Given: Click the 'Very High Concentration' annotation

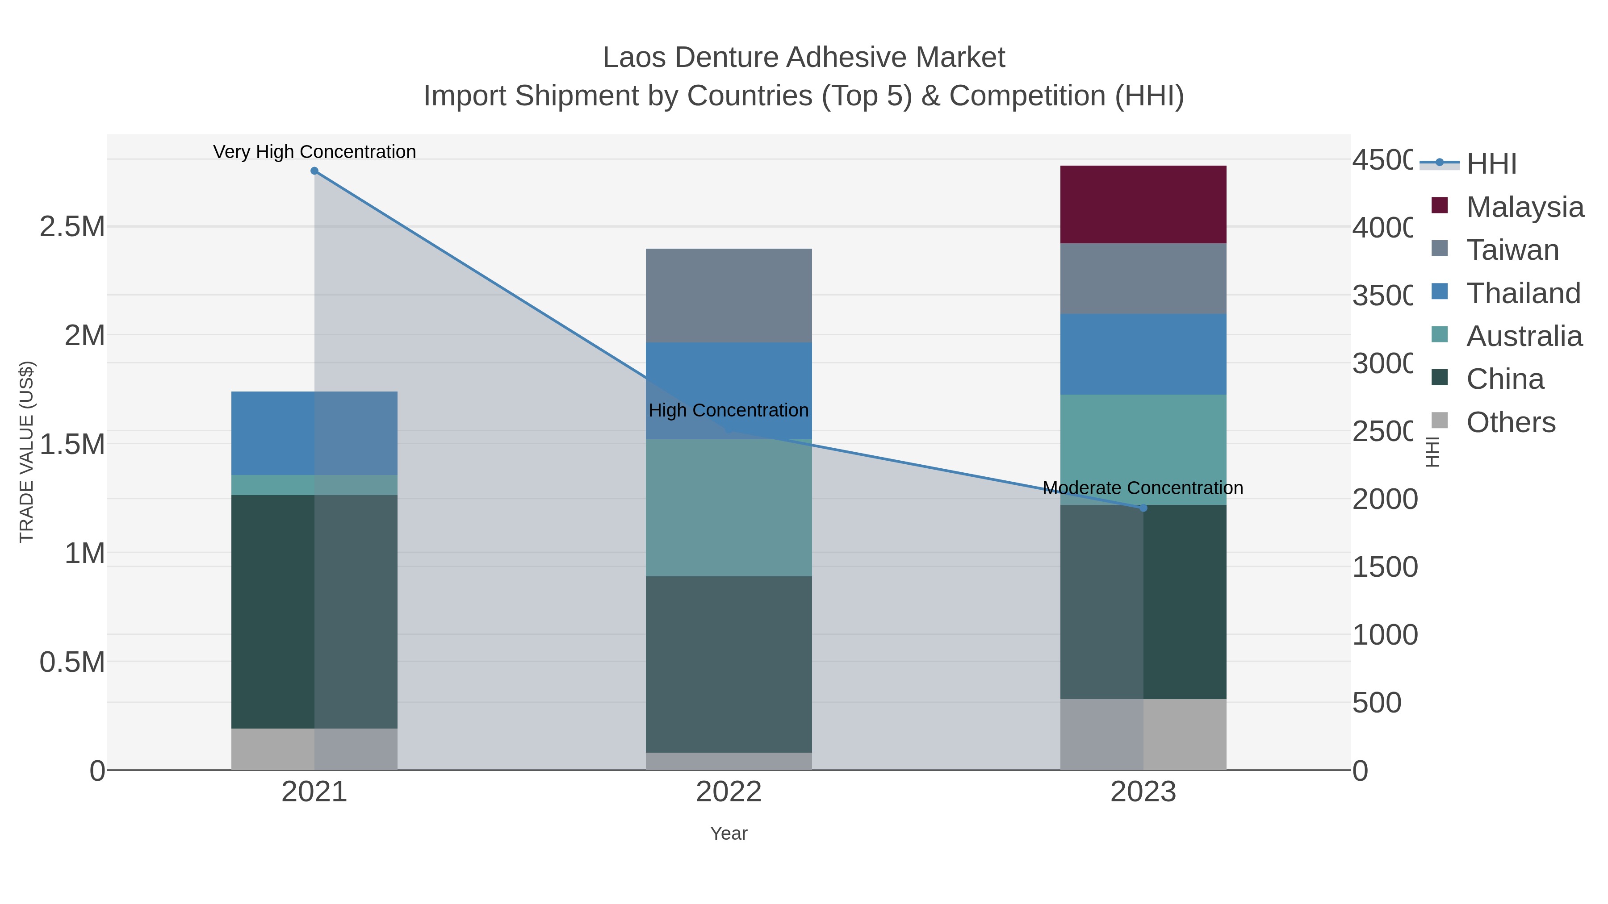Looking at the screenshot, I should point(314,152).
